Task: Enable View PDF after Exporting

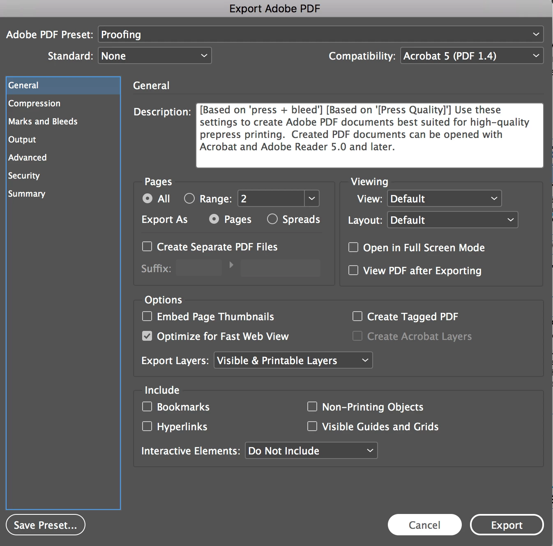Action: point(353,270)
